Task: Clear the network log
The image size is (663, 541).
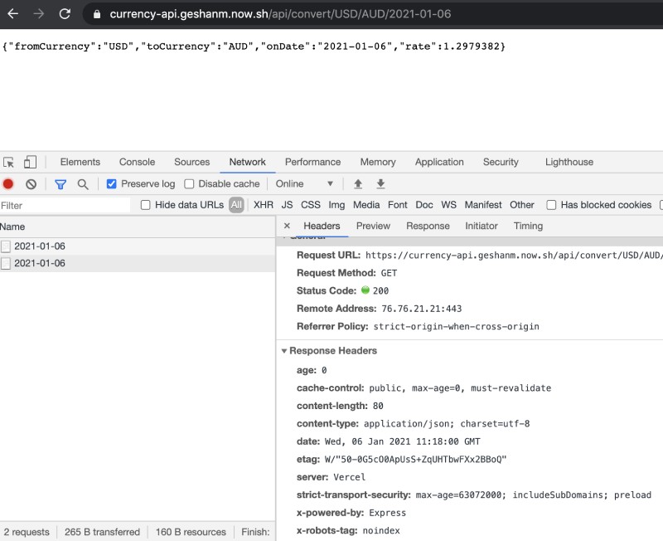Action: click(31, 183)
